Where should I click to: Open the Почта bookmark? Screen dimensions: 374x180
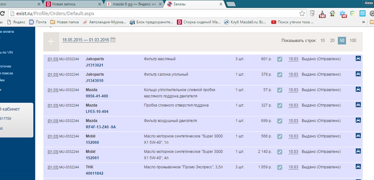click(38, 22)
